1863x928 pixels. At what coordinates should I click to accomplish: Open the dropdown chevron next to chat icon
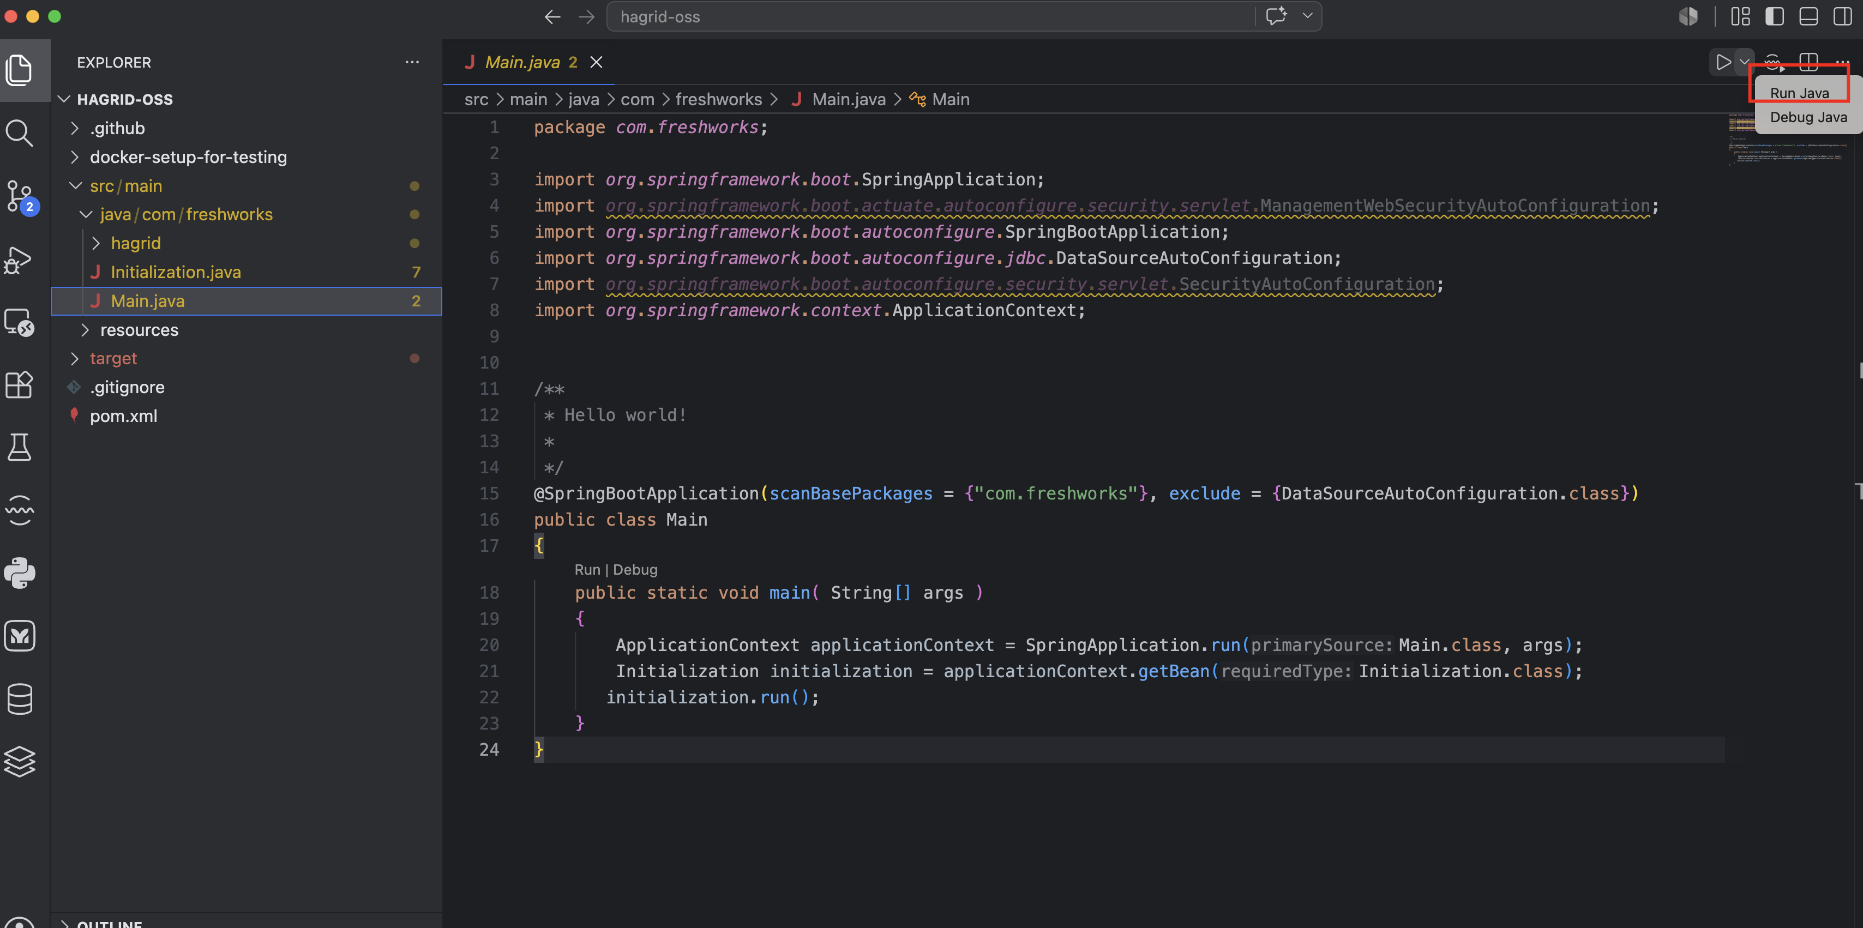pos(1307,16)
